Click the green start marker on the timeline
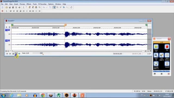 click(x=12, y=25)
